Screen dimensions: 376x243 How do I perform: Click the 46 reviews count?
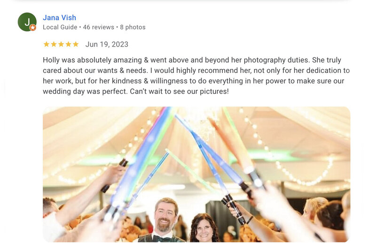(99, 27)
